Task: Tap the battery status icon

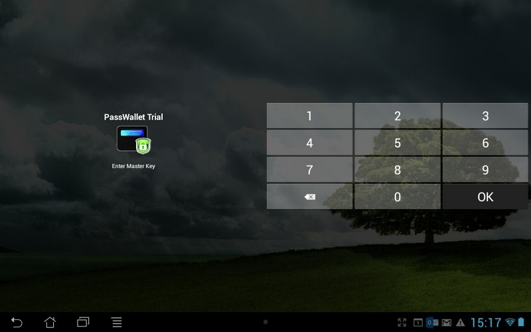Action: pos(522,323)
